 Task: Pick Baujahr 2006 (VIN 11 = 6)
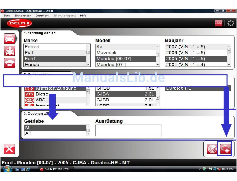196,53
